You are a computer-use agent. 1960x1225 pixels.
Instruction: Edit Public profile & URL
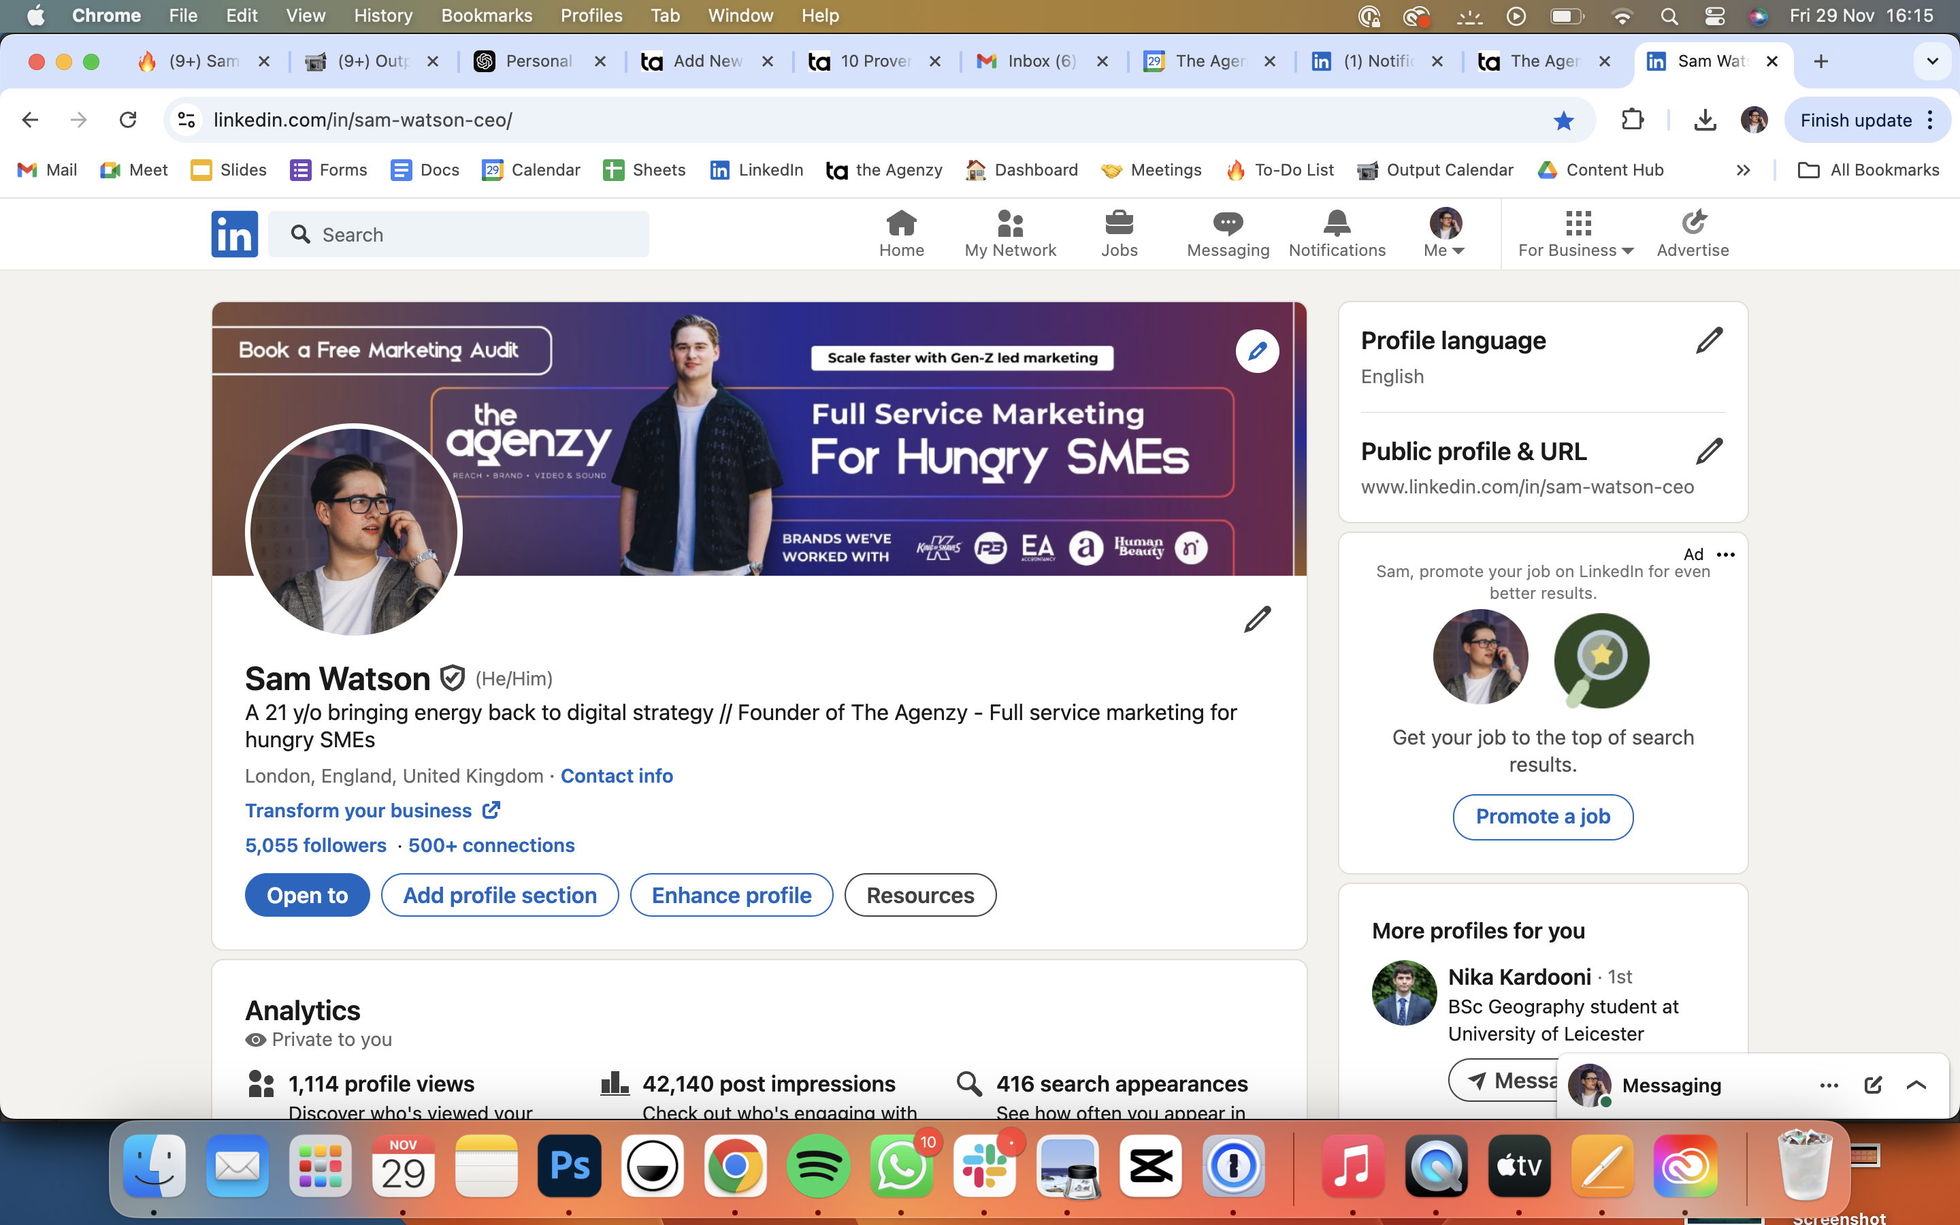point(1709,451)
